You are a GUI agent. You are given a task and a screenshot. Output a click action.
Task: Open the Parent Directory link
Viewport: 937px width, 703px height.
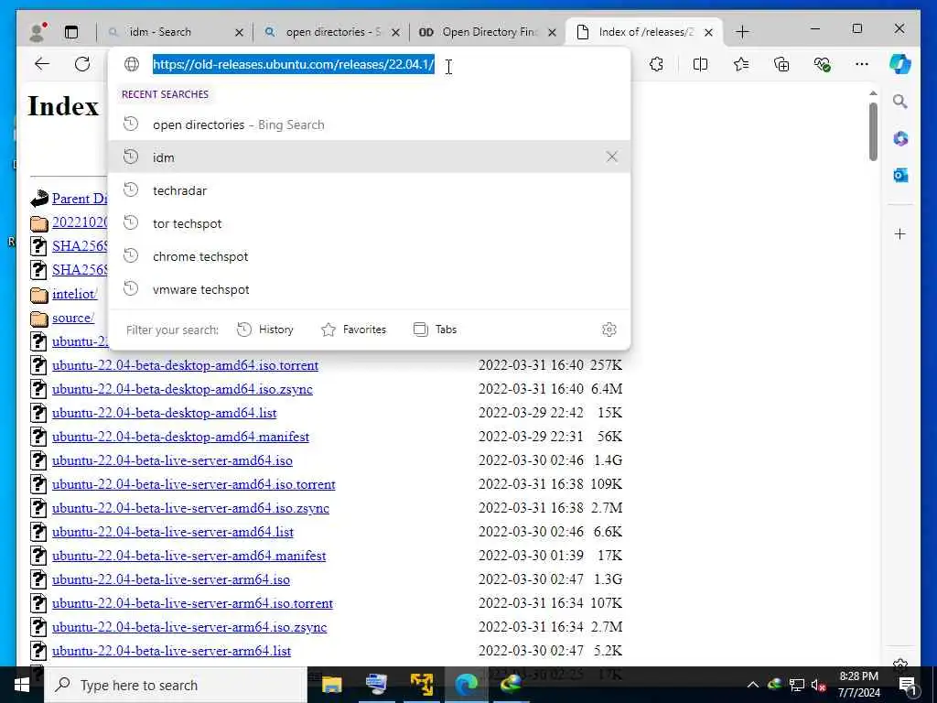coord(80,199)
